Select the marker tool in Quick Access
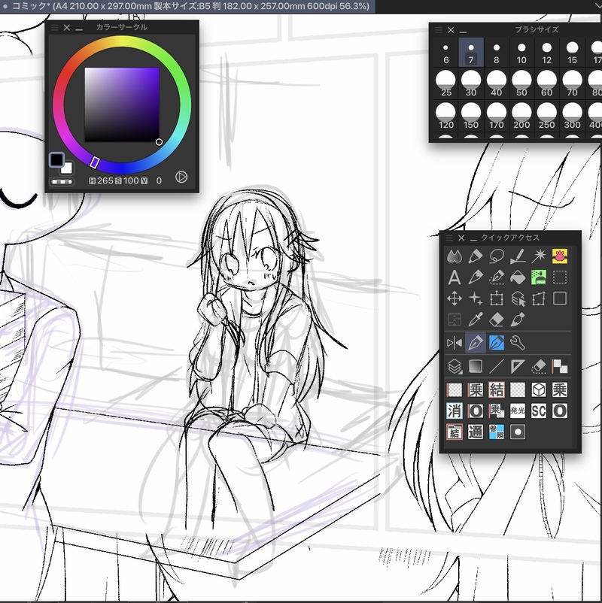Viewport: 602px width, 603px height. coord(476,256)
